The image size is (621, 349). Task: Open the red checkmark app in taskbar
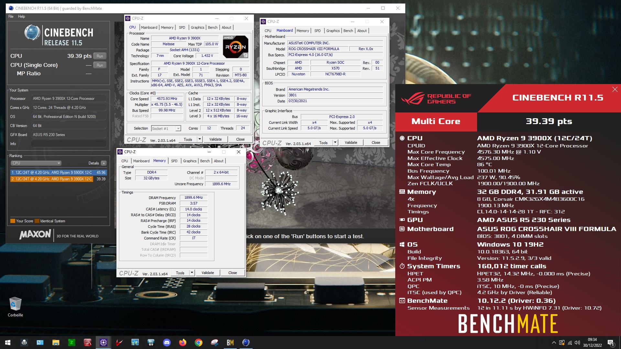[x=119, y=343]
